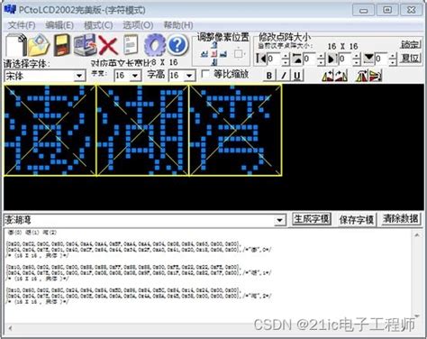Click the new file icon in toolbar
427x339 pixels.
pos(15,45)
